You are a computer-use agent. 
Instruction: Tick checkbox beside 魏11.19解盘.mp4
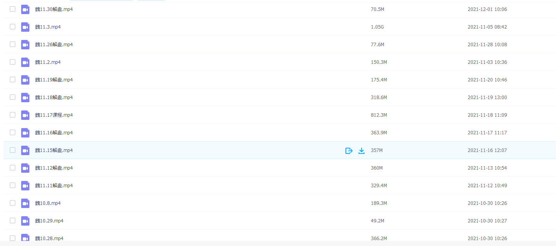pyautogui.click(x=13, y=80)
